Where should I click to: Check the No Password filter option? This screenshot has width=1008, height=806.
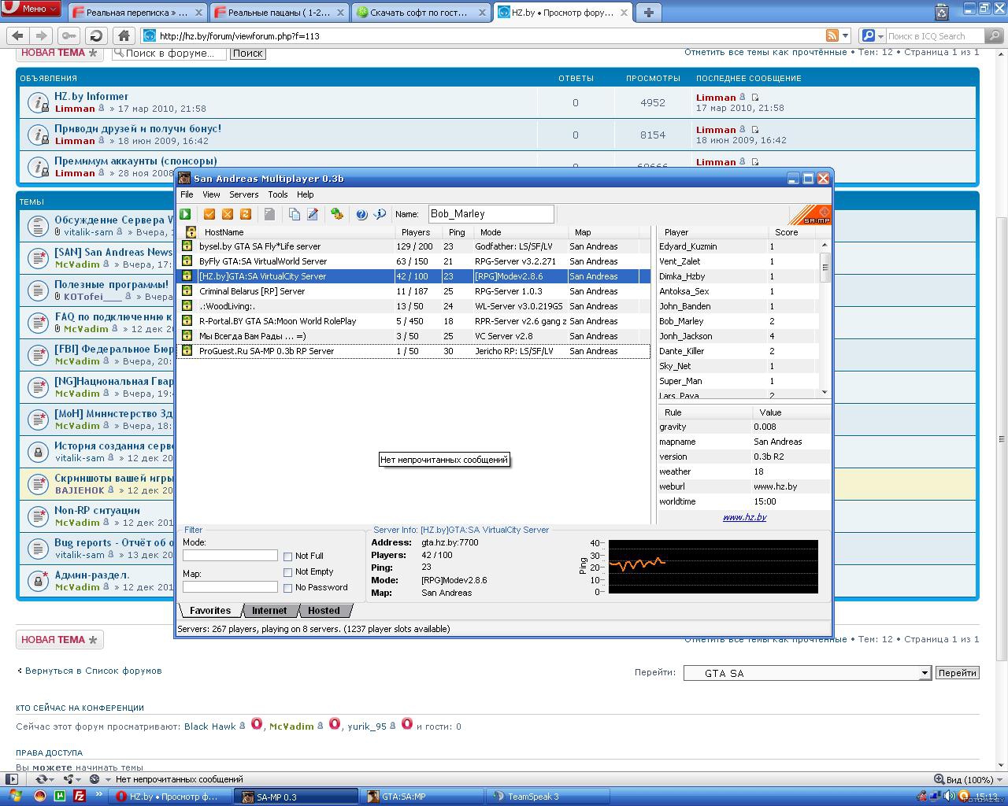pyautogui.click(x=287, y=588)
